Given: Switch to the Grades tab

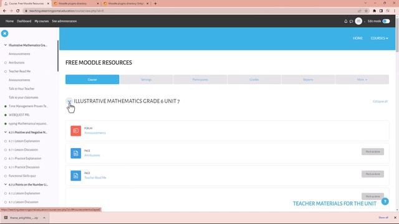Looking at the screenshot, I should 254,80.
